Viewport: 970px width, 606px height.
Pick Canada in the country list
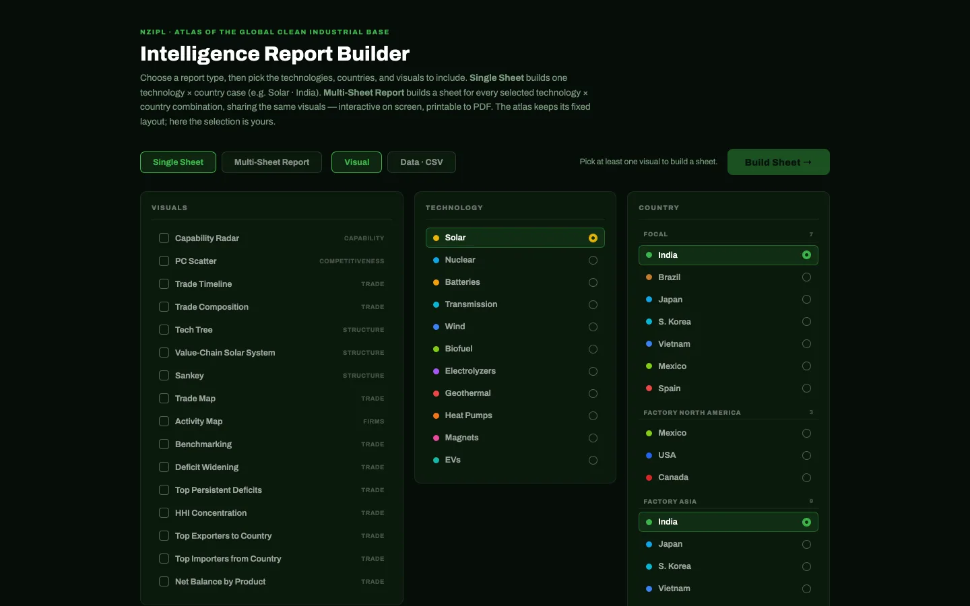[x=728, y=477]
